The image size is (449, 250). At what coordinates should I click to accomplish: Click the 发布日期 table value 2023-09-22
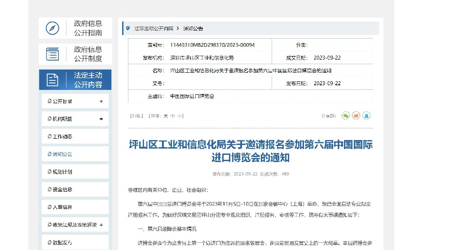pyautogui.click(x=327, y=83)
